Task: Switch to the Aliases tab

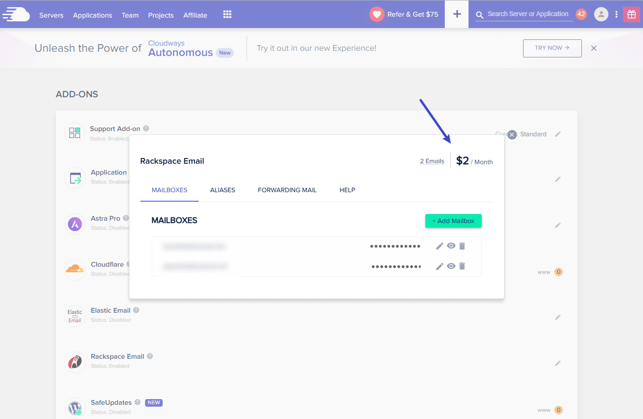Action: [x=222, y=190]
